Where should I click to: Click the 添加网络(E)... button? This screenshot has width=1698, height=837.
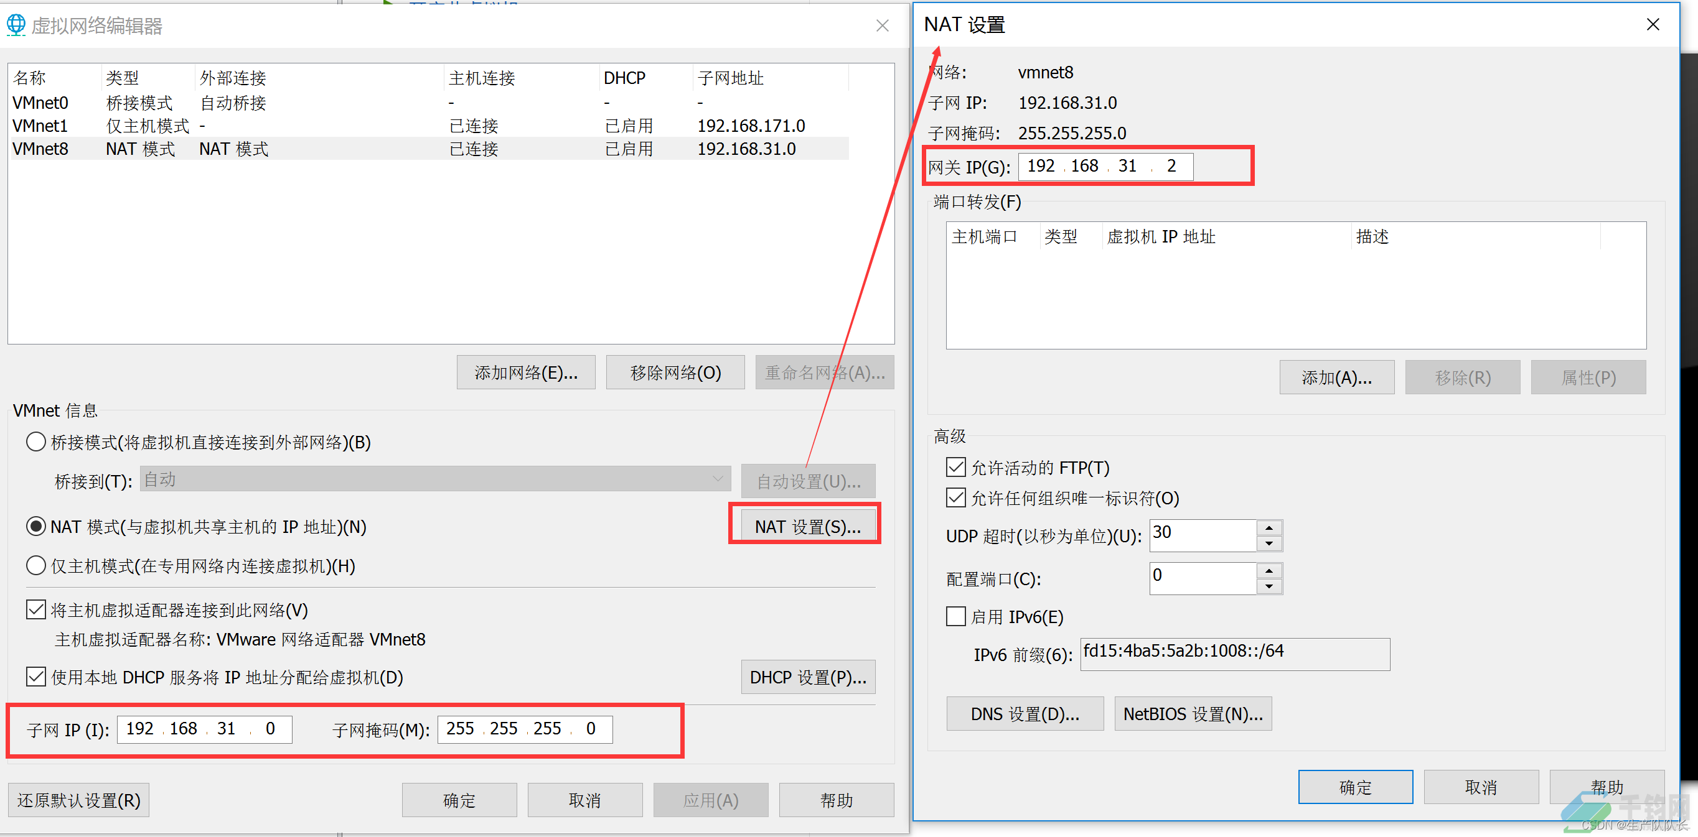526,372
